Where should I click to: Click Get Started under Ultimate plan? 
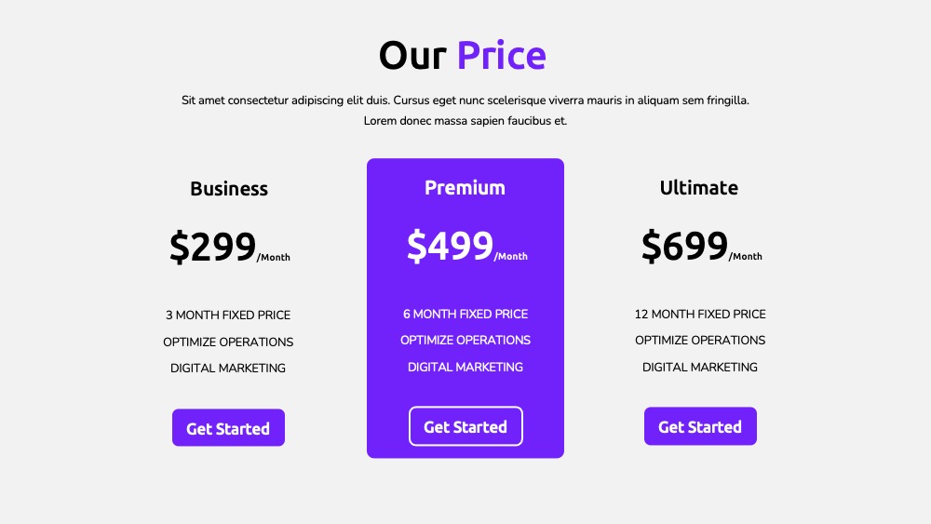click(x=700, y=426)
